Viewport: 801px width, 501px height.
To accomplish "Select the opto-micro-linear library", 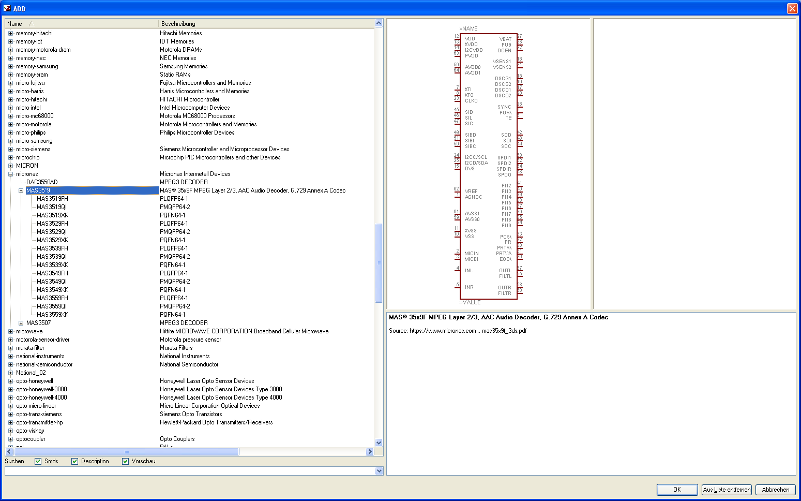I will coord(36,406).
